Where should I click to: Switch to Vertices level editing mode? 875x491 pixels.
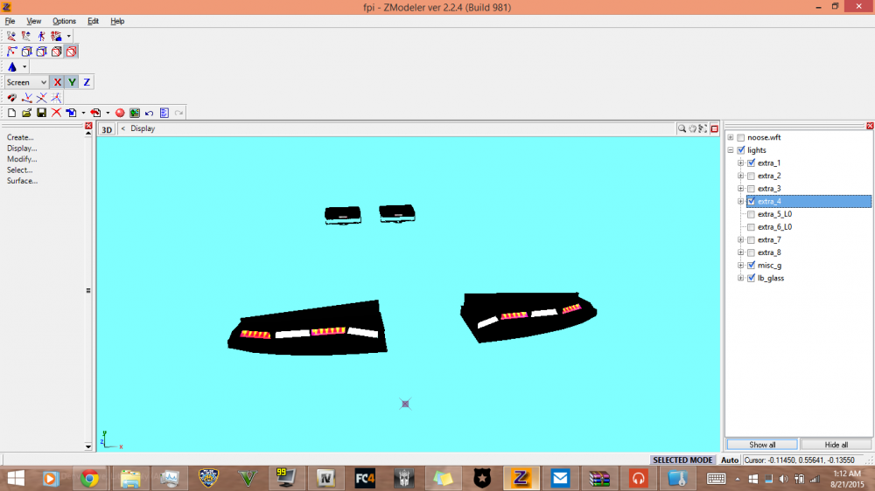pos(11,52)
